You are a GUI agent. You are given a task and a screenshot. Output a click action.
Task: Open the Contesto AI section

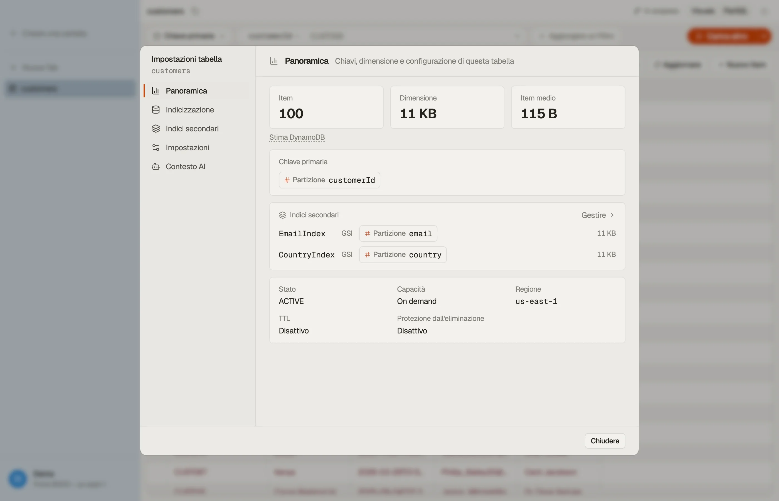(x=196, y=166)
